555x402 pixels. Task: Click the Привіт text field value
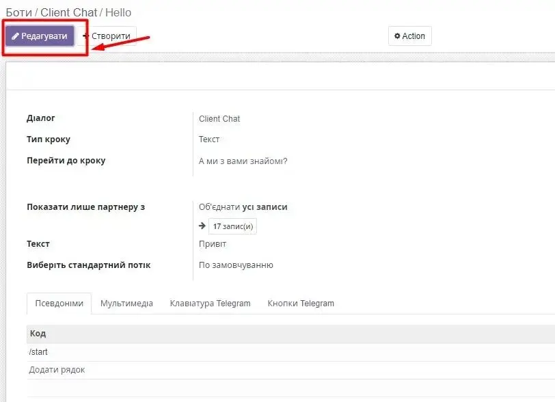click(212, 244)
